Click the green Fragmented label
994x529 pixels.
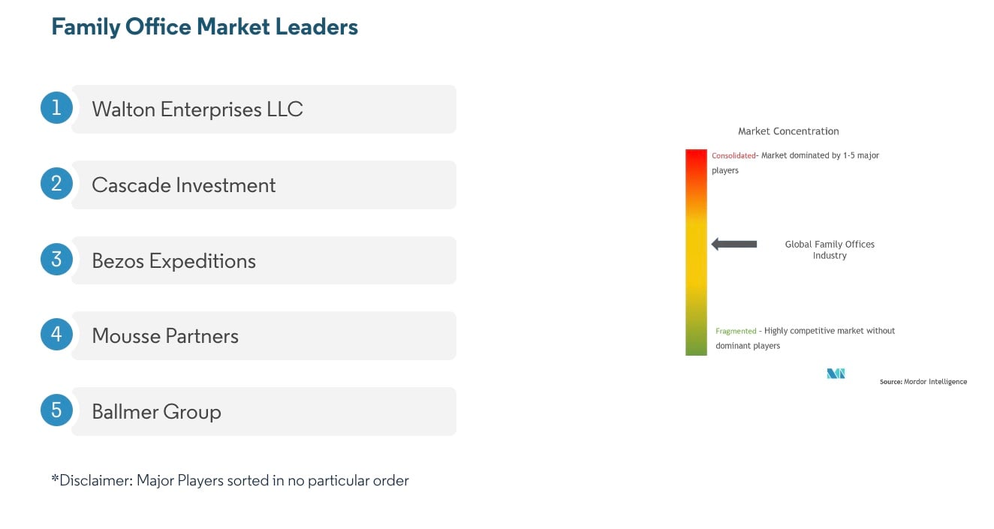(736, 331)
